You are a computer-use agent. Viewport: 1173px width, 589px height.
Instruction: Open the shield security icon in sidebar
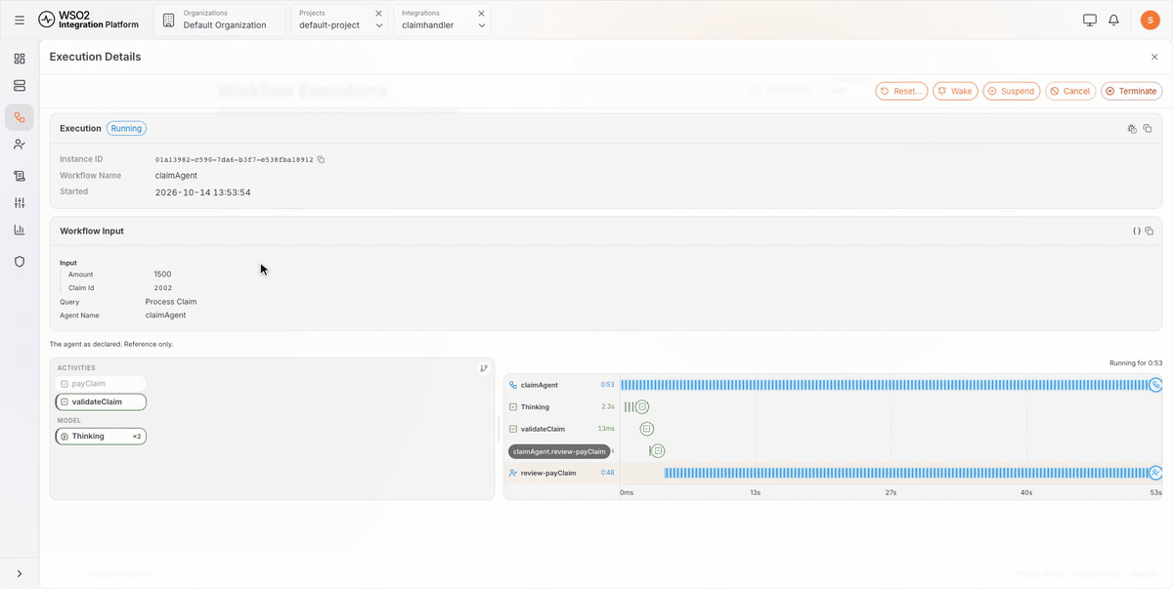(20, 262)
